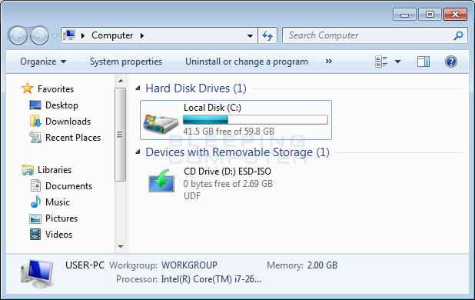The image size is (475, 300).
Task: Open Desktop in Favorites
Action: [x=61, y=105]
